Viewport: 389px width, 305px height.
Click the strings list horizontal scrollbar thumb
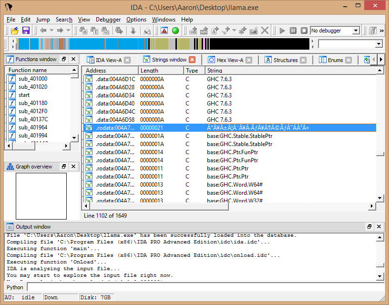pos(159,206)
